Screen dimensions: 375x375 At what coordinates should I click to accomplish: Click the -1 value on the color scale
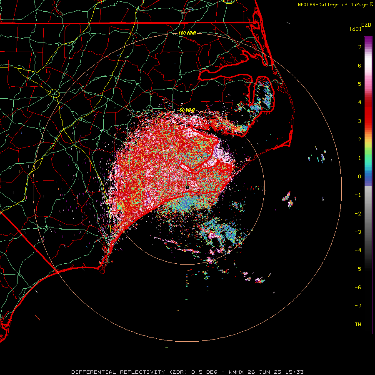tap(358, 195)
